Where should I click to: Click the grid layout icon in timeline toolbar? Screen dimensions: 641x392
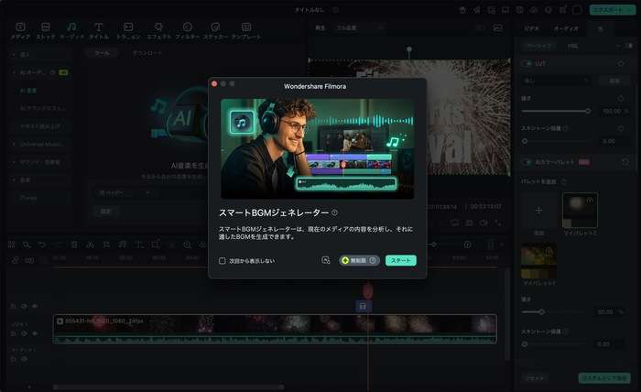point(11,245)
